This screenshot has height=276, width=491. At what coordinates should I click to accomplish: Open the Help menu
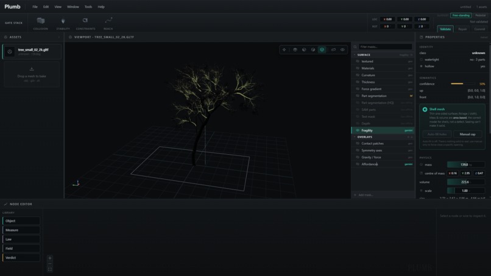(x=101, y=7)
